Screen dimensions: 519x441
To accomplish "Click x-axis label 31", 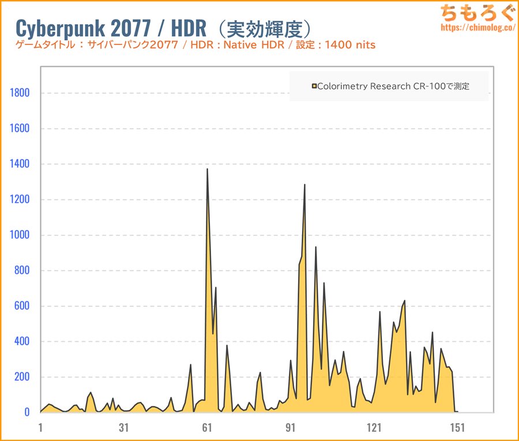I will click(124, 428).
